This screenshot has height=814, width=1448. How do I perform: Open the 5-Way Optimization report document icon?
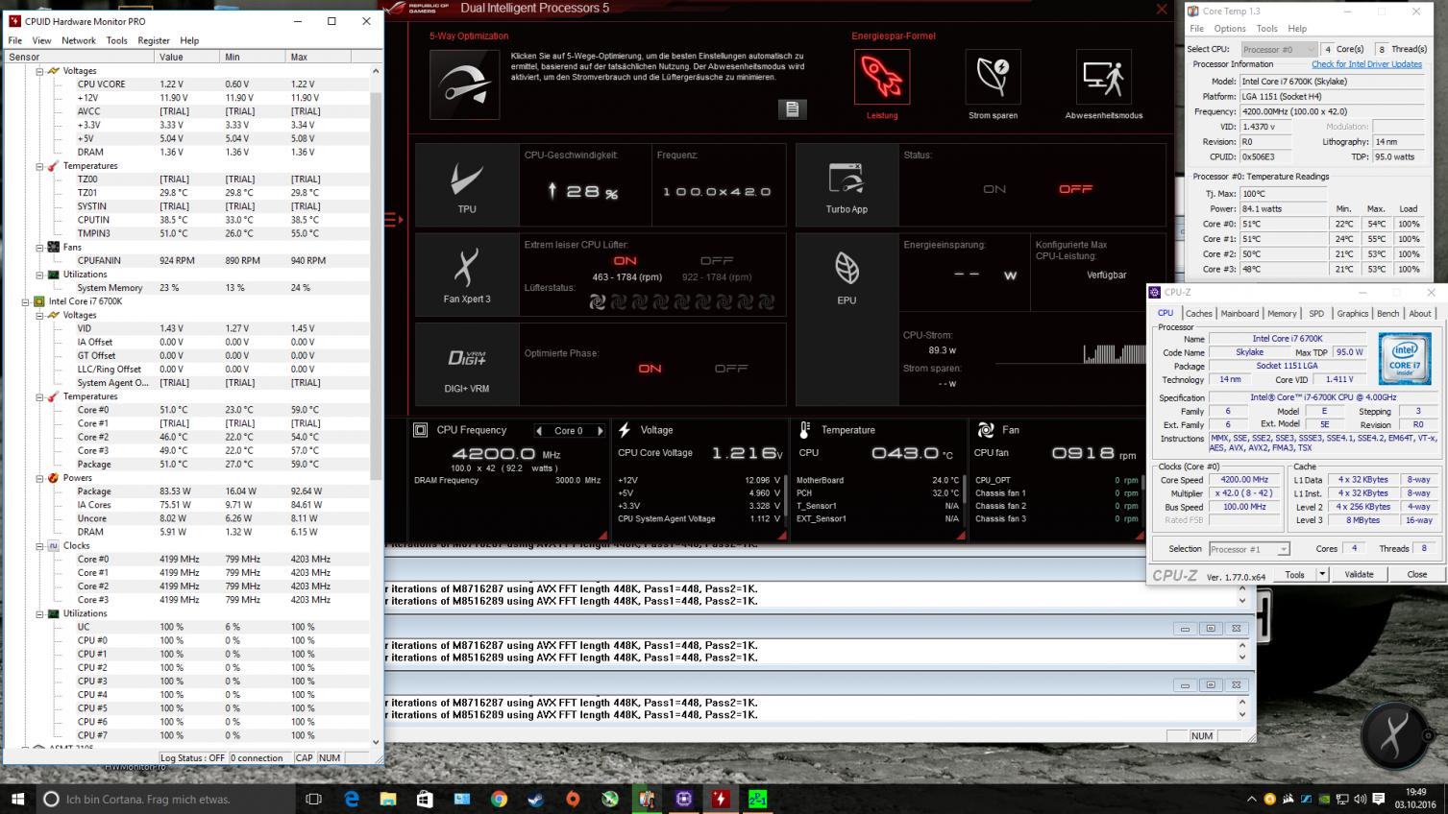(x=792, y=108)
